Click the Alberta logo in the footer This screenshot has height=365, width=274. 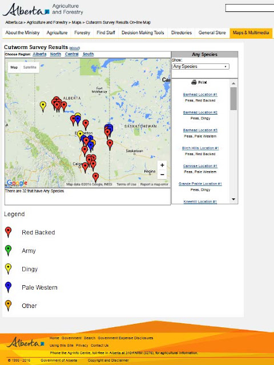(x=25, y=342)
